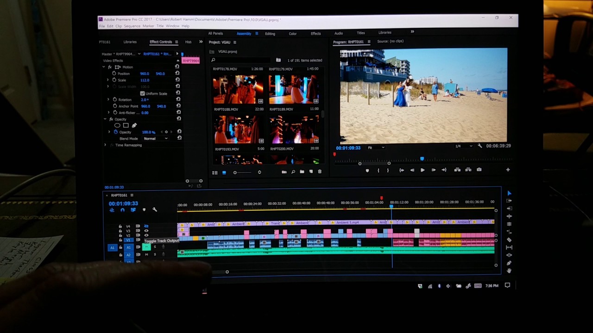Collapse the Opacity effect section
This screenshot has height=333, width=593.
105,119
